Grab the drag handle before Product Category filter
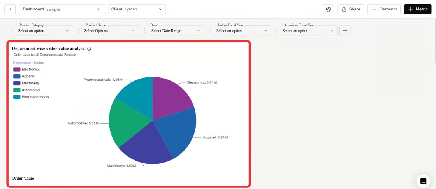The image size is (436, 189). coord(12,31)
